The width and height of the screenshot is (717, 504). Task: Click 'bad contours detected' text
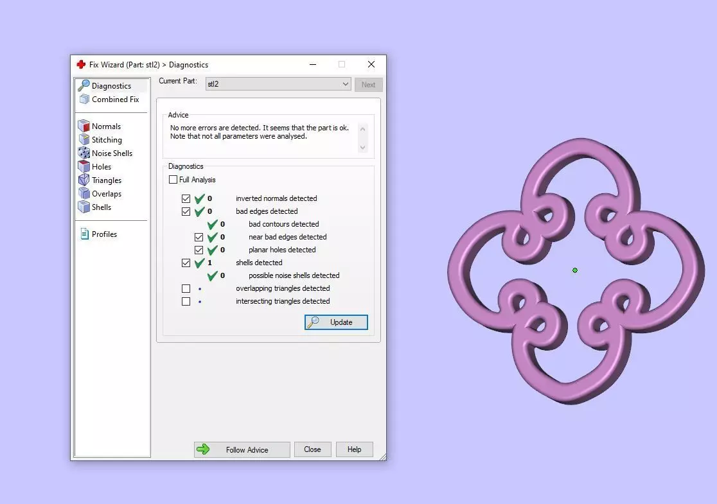[x=284, y=224]
